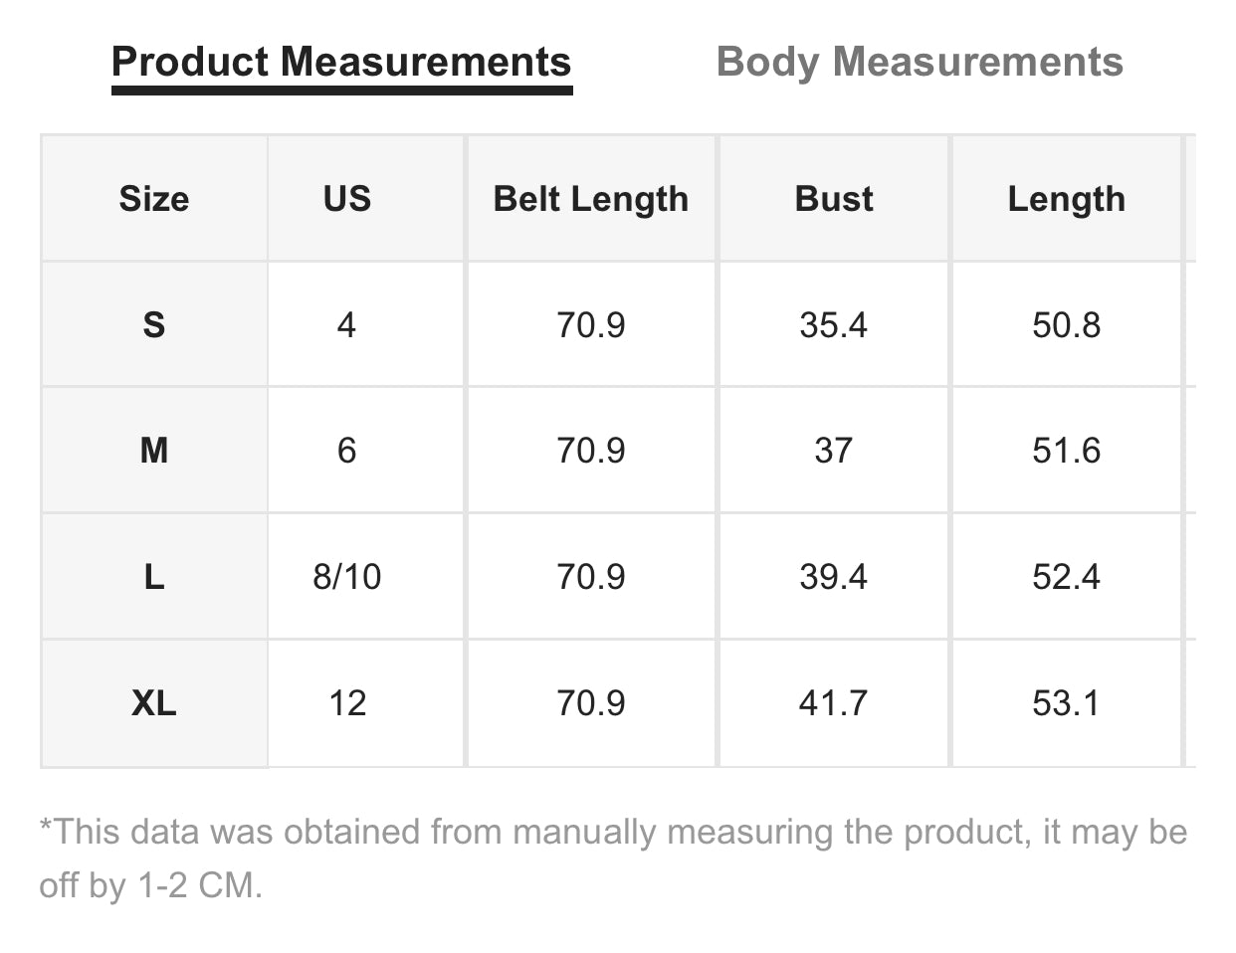1236x953 pixels.
Task: Select the S size row label
Action: tap(154, 325)
